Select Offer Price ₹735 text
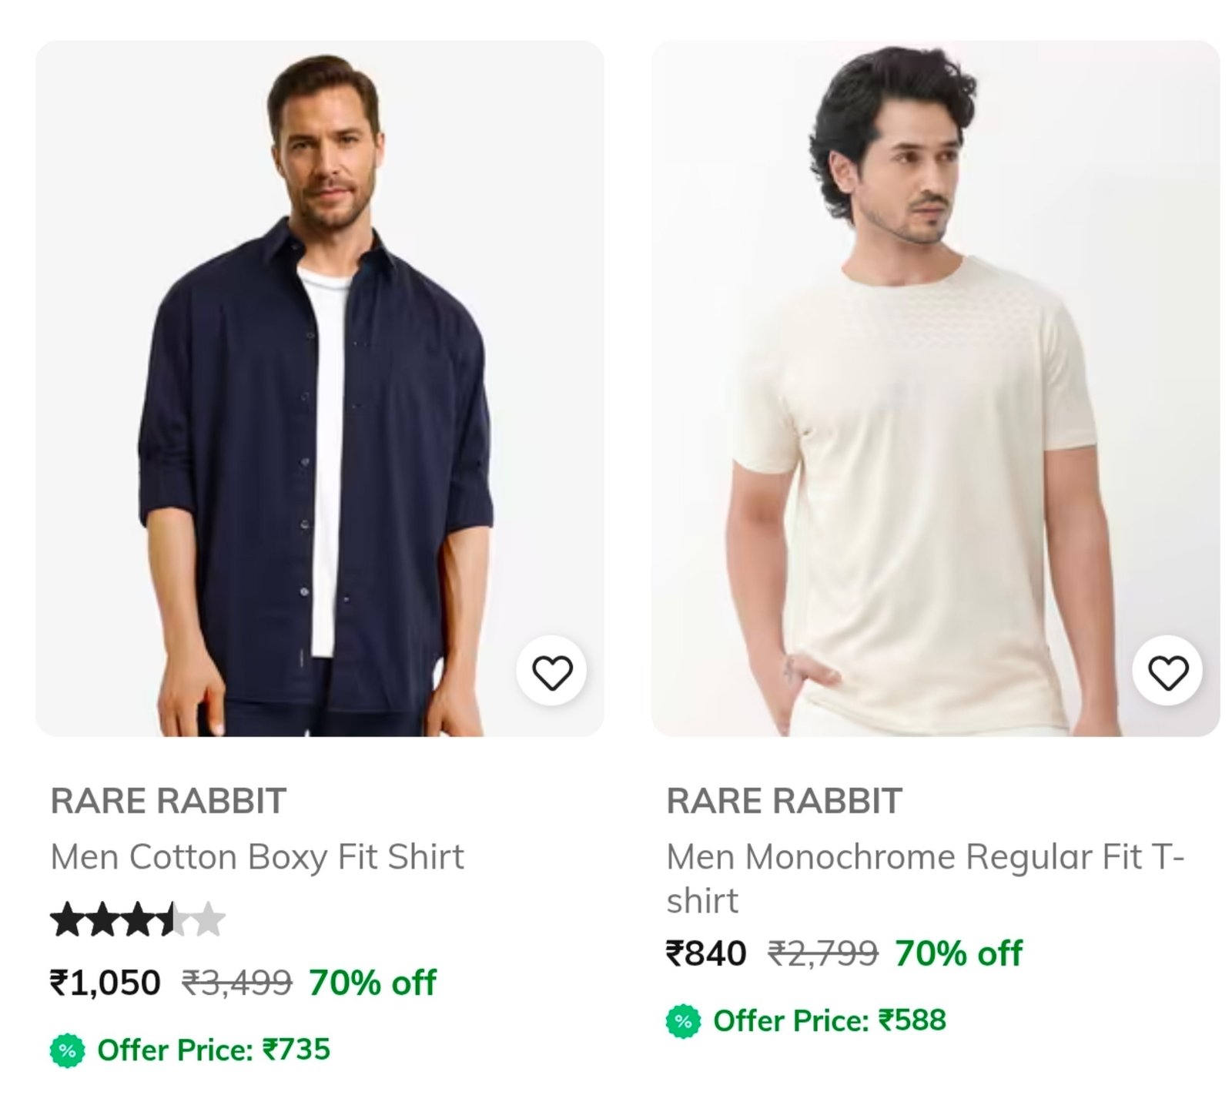The image size is (1232, 1102). coord(213,1050)
